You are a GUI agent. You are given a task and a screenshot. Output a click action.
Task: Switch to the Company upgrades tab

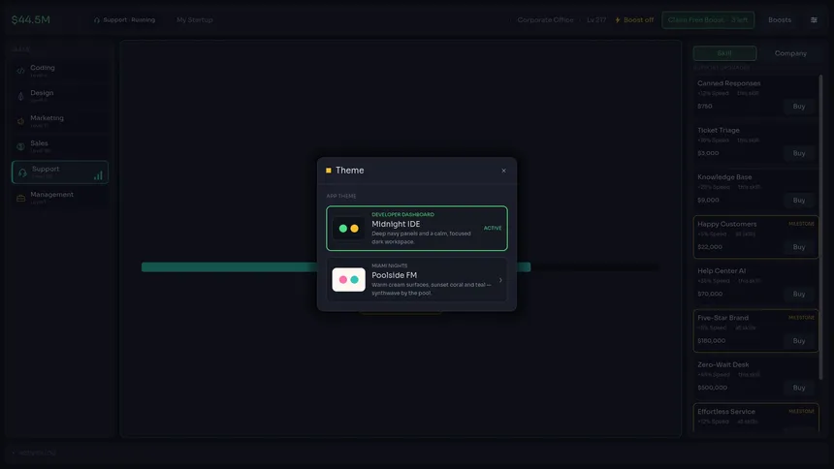790,53
